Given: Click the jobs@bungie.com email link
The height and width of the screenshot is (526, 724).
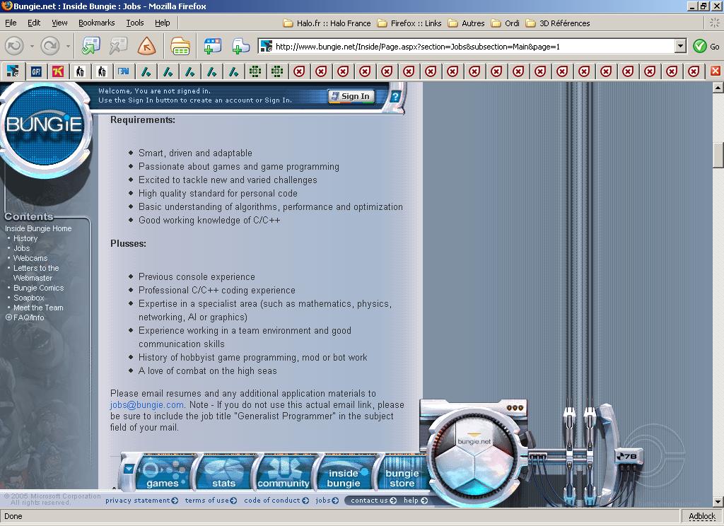Looking at the screenshot, I should coord(147,404).
